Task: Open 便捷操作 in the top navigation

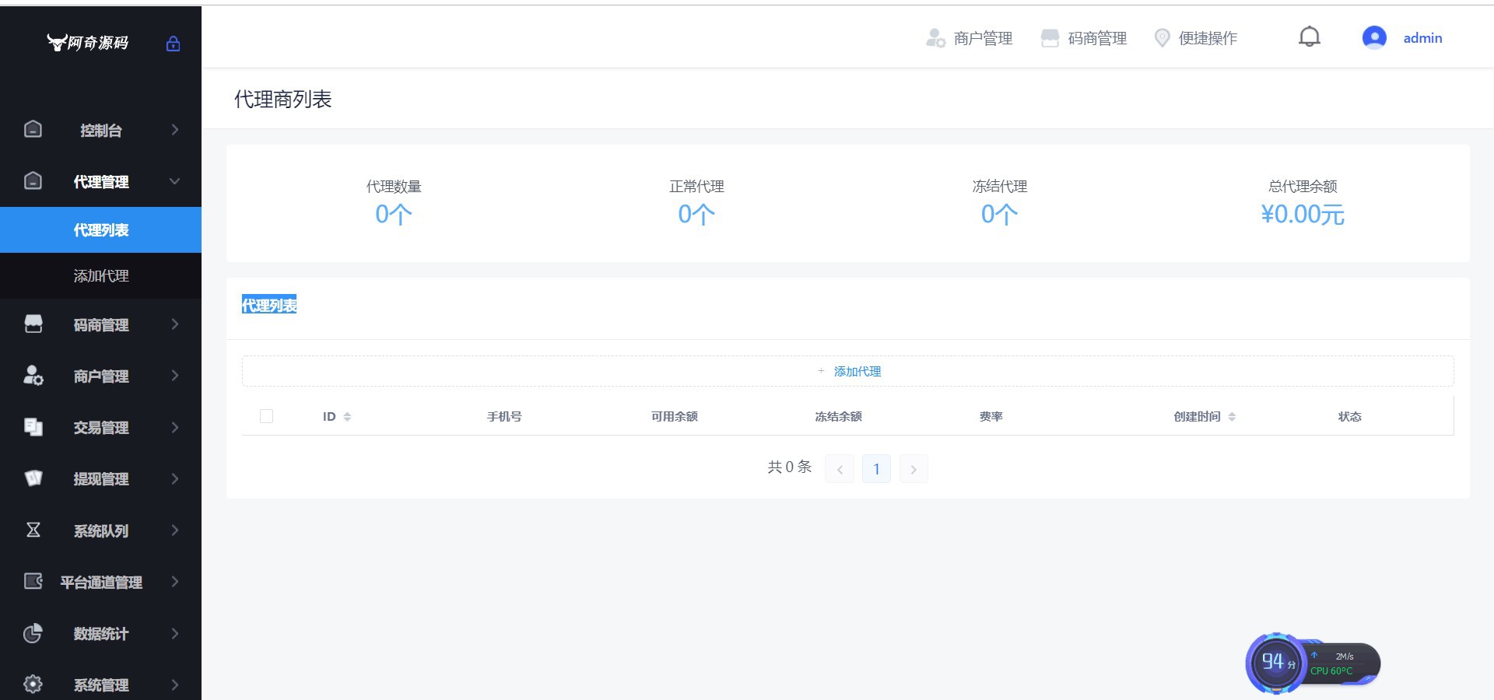Action: click(1196, 38)
